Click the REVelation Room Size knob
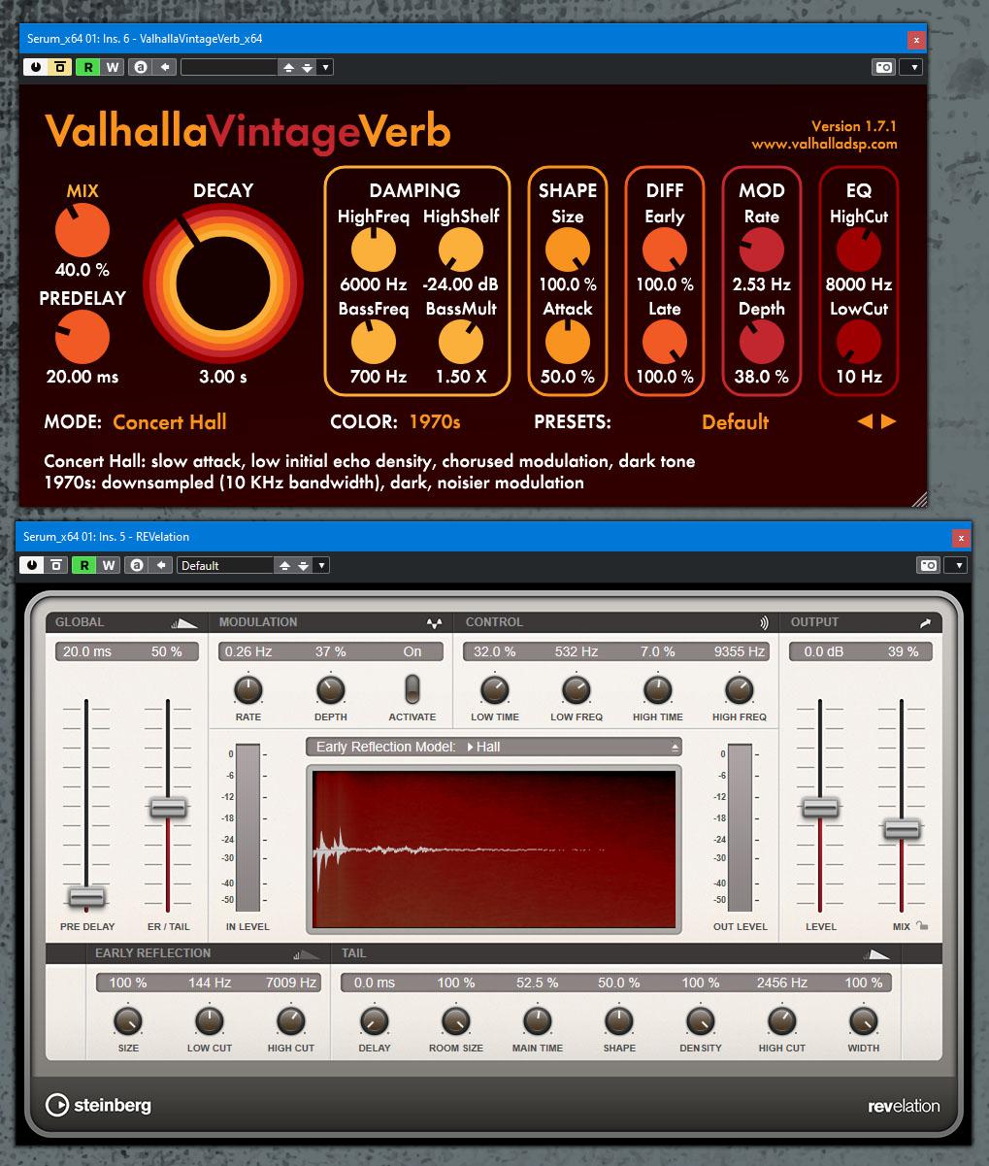Viewport: 989px width, 1166px height. coord(455,1021)
